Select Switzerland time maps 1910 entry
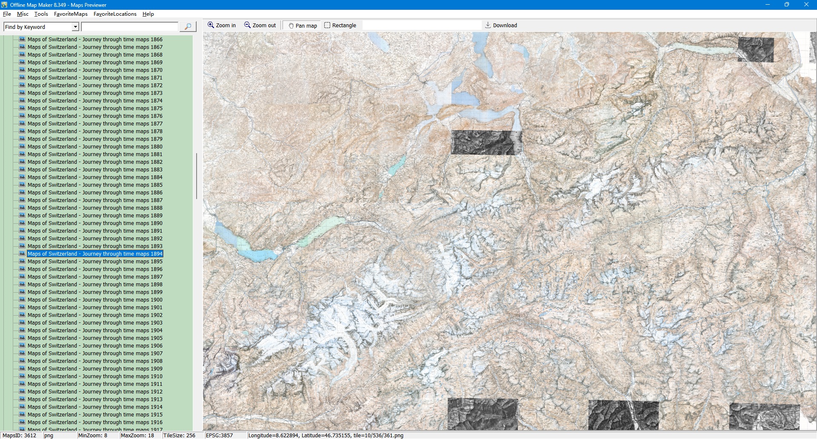The width and height of the screenshot is (817, 439). point(95,376)
